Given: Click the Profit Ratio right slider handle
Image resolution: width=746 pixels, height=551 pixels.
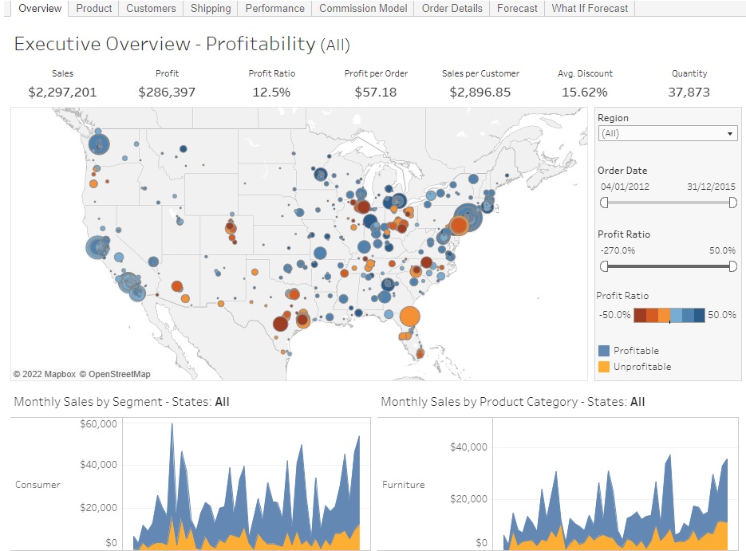Looking at the screenshot, I should tap(732, 266).
